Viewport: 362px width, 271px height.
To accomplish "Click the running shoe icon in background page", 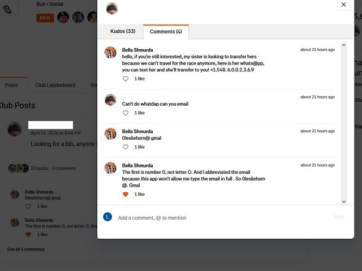I will click(x=7, y=9).
